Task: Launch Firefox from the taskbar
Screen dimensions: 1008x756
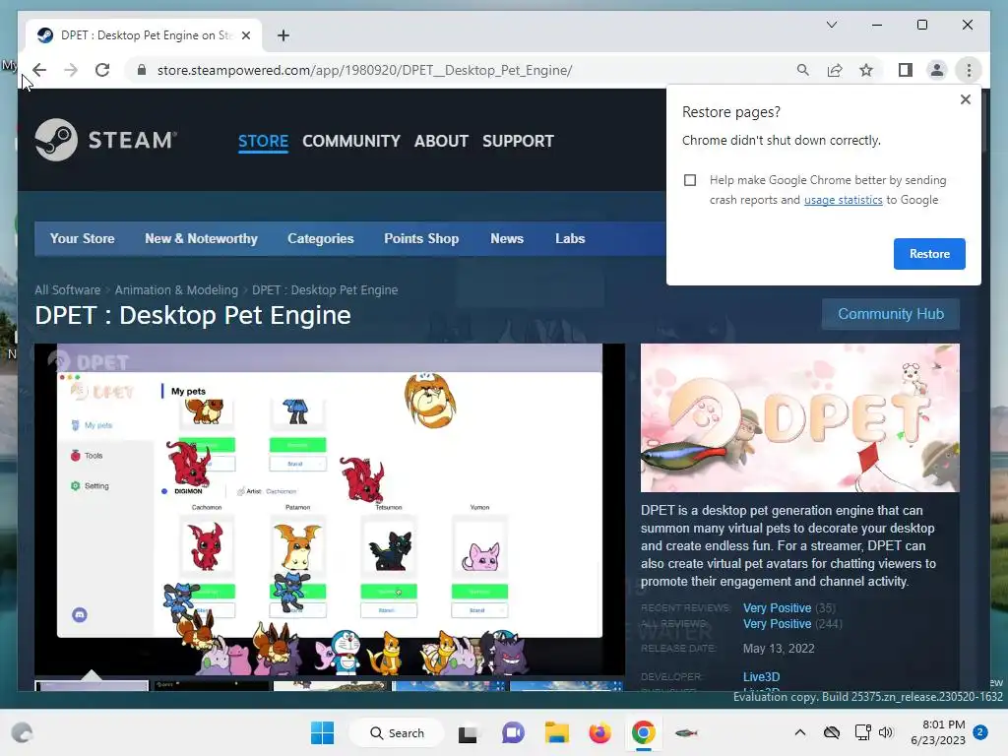Action: click(x=599, y=732)
